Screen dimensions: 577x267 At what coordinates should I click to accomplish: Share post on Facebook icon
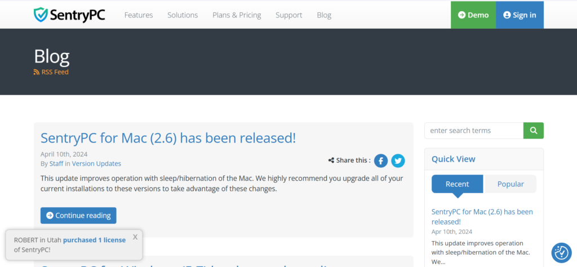(381, 161)
